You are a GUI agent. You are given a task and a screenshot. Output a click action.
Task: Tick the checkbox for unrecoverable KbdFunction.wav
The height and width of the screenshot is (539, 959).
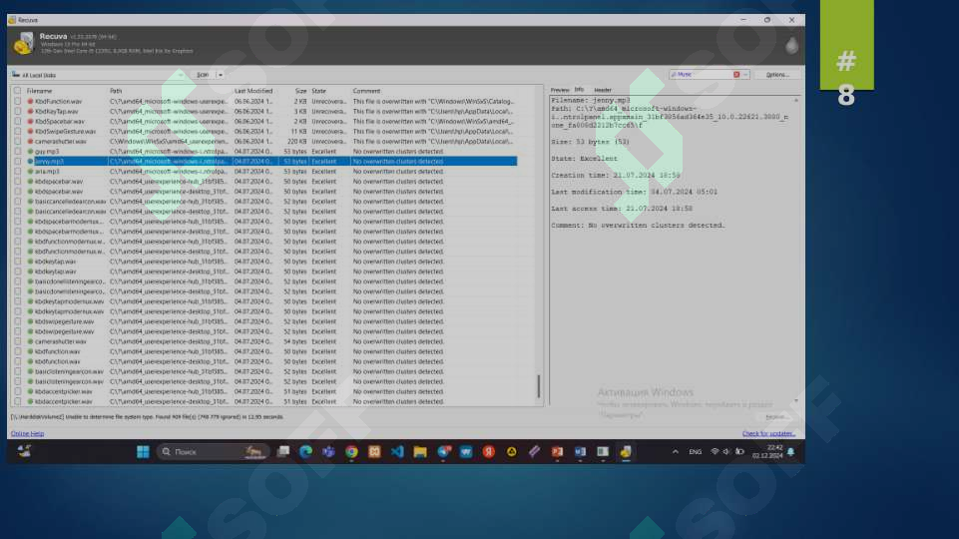coord(18,102)
